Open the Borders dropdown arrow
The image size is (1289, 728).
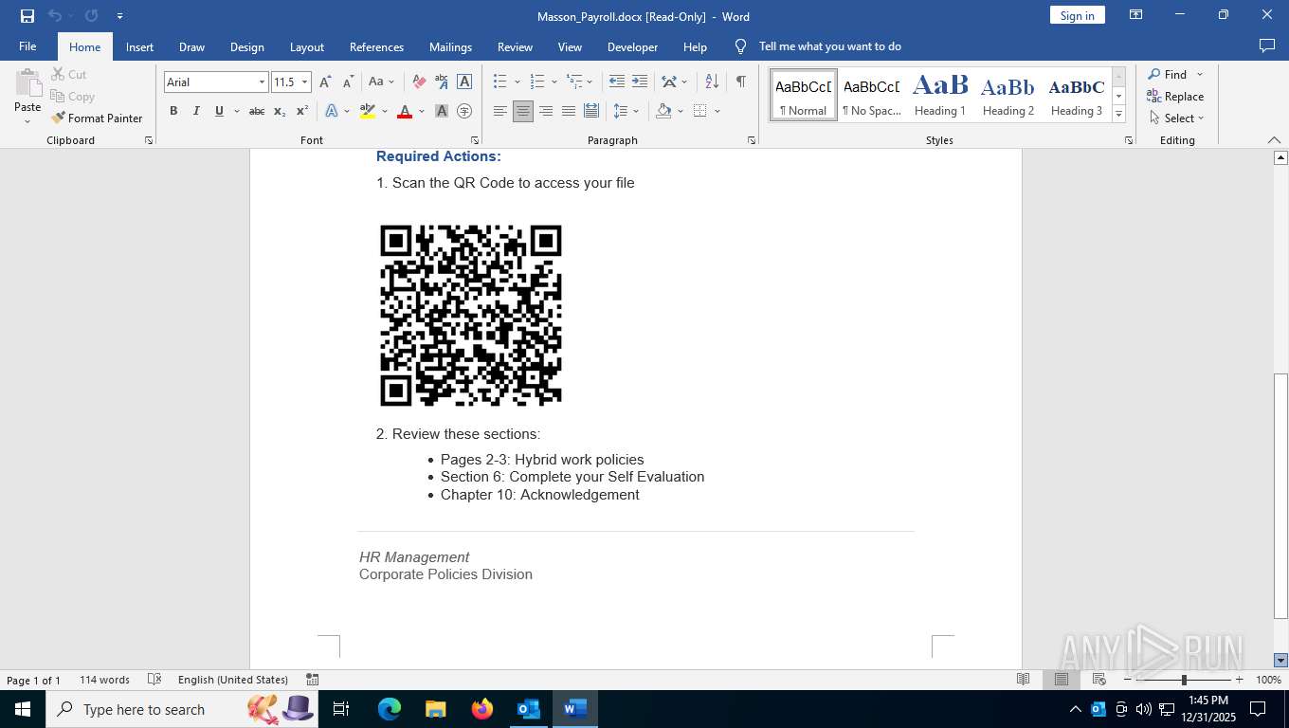717,111
